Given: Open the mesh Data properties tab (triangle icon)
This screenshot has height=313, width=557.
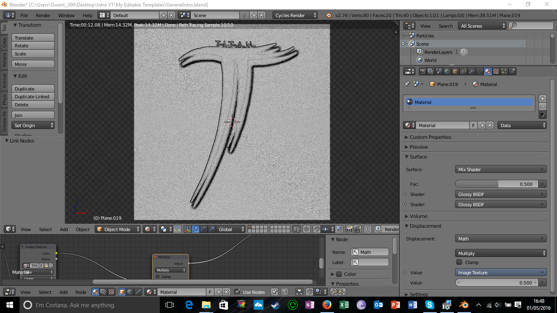Looking at the screenshot, I should coord(480,71).
